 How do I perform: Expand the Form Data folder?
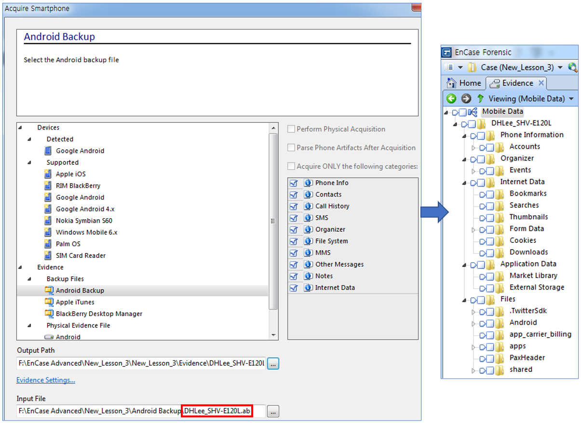click(x=473, y=229)
